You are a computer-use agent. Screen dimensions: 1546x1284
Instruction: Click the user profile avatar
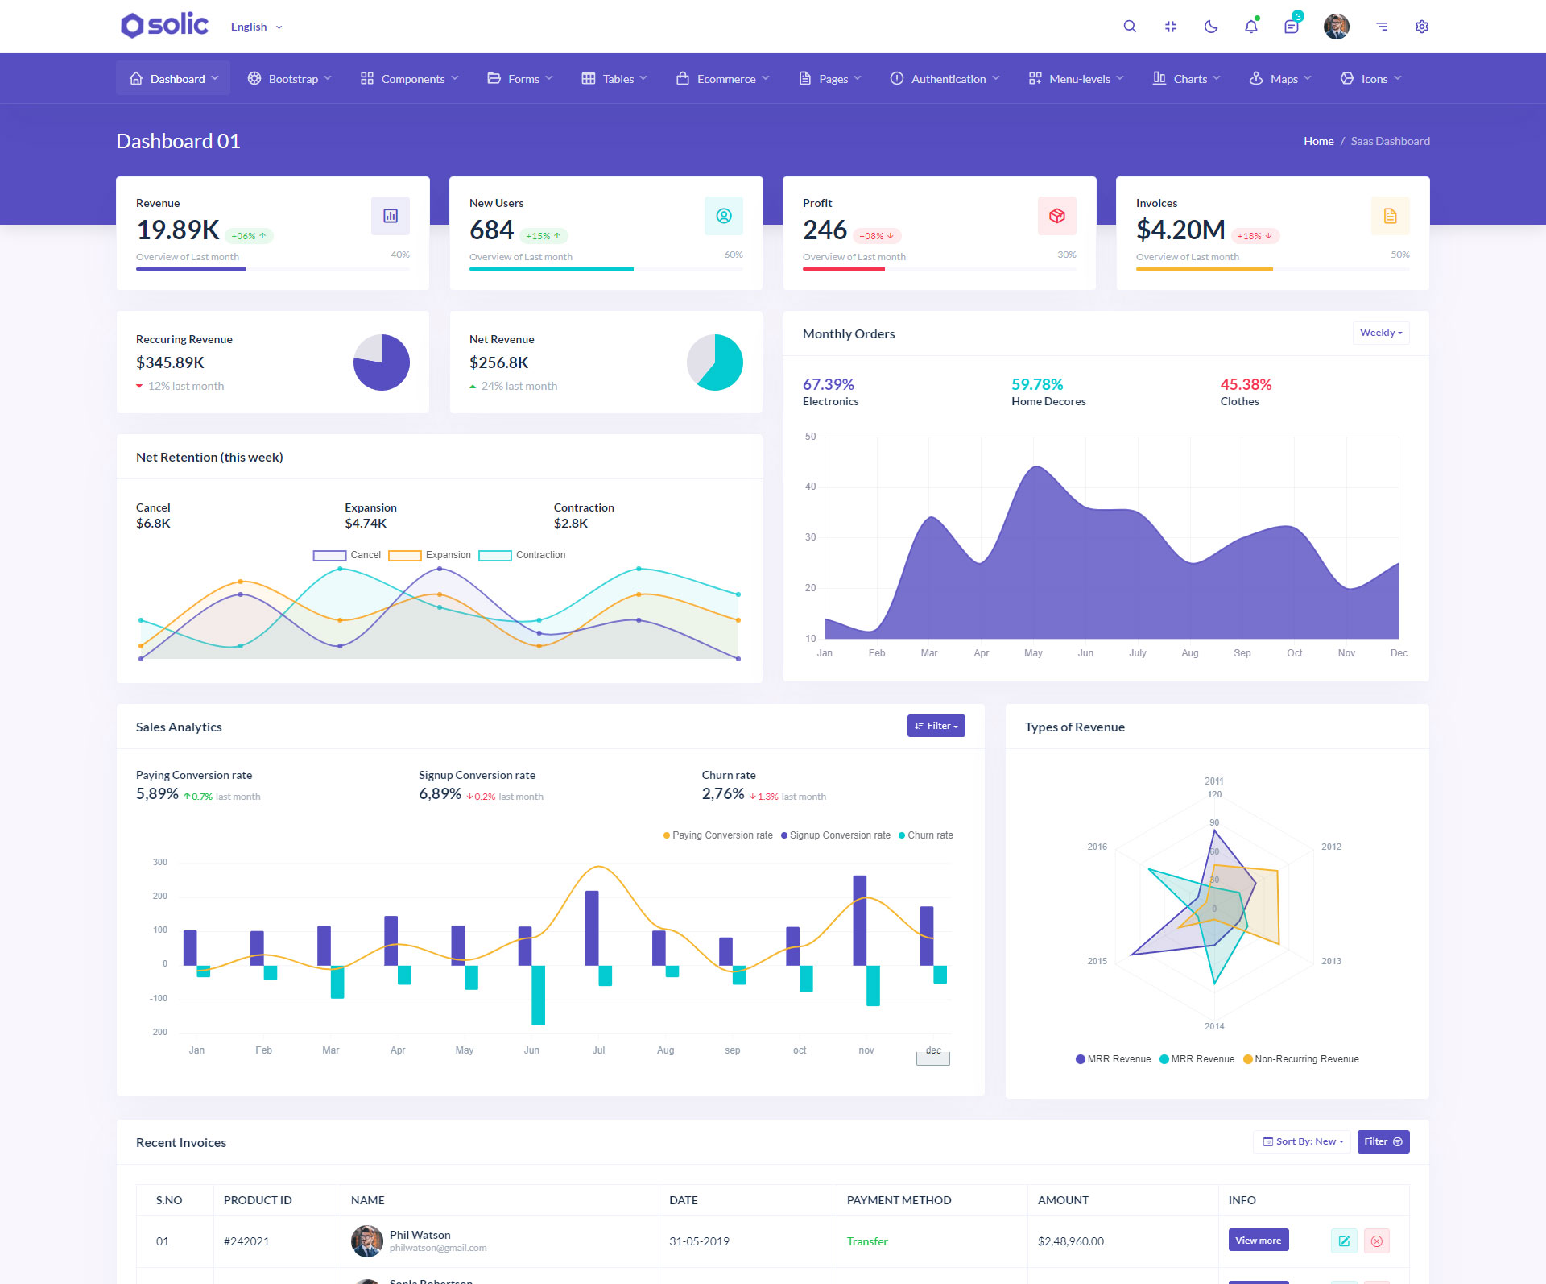tap(1336, 27)
